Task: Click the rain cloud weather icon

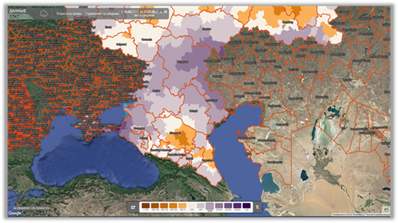Action: click(43, 13)
